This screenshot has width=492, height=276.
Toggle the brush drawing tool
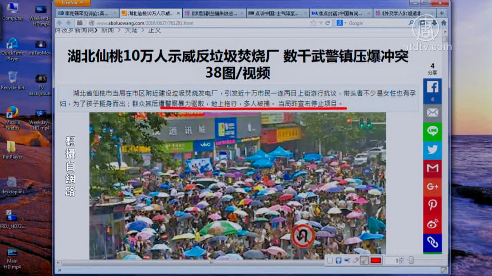364,261
